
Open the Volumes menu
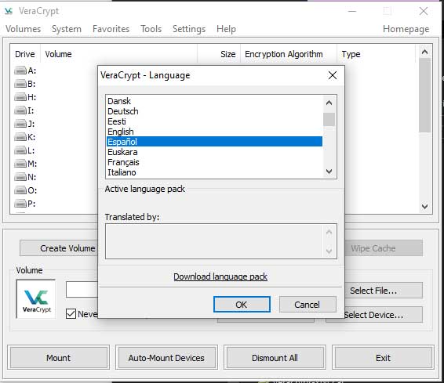coord(24,29)
